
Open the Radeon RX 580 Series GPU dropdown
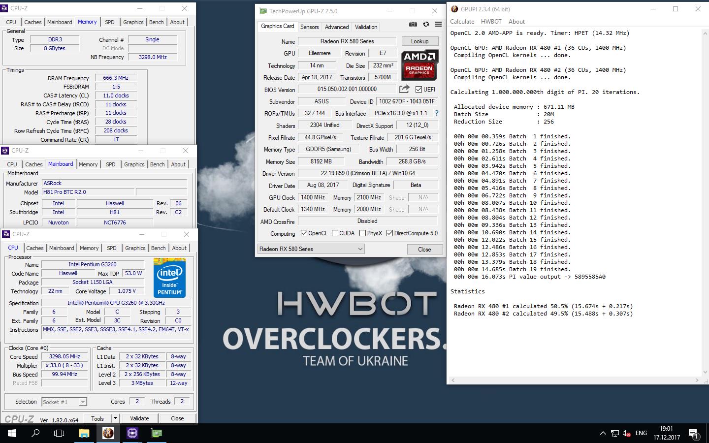pos(311,249)
